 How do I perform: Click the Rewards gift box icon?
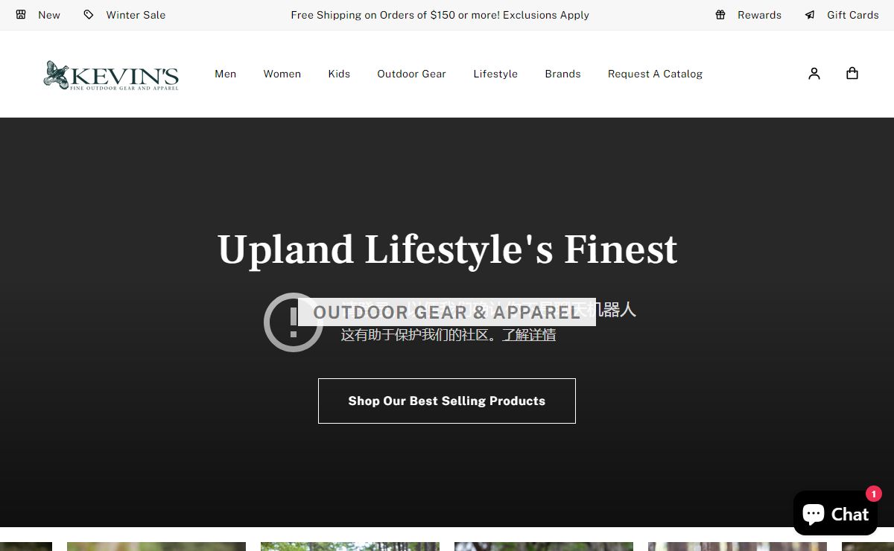(720, 15)
